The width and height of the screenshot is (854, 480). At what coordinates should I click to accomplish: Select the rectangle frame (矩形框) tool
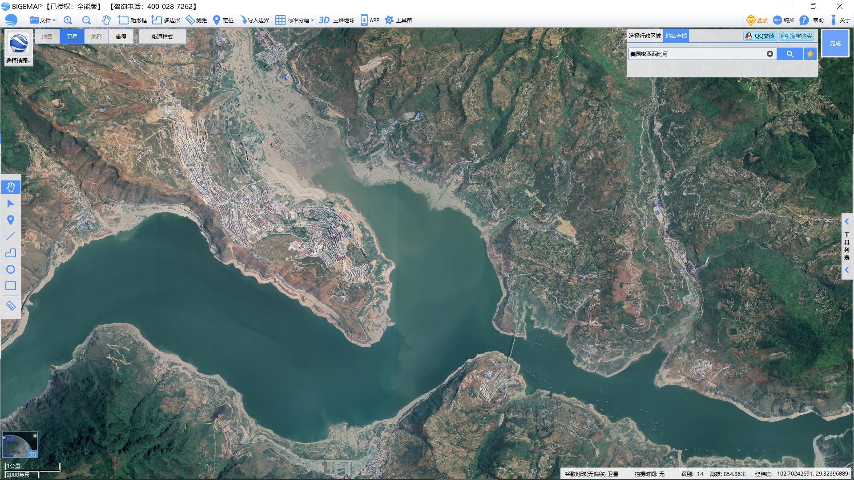click(132, 20)
